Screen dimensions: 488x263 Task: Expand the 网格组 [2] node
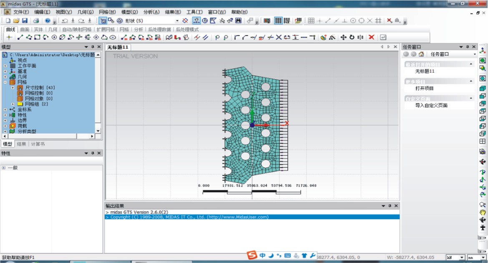click(x=13, y=104)
